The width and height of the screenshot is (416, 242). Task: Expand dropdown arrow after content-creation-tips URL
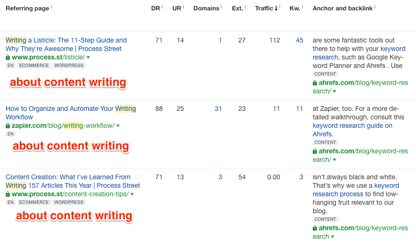point(132,194)
